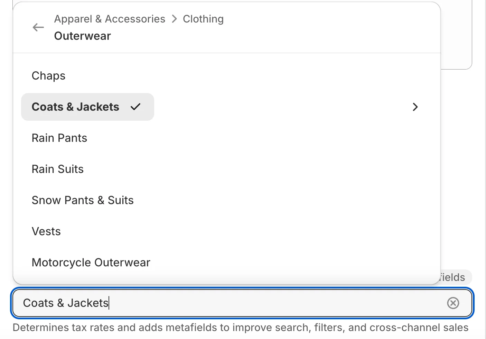The image size is (486, 339).
Task: Click the breadcrumb separator chevron after Apparel & Accessories
Action: click(174, 19)
